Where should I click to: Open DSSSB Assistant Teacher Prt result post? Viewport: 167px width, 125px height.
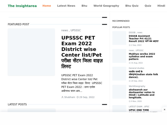(x=144, y=39)
